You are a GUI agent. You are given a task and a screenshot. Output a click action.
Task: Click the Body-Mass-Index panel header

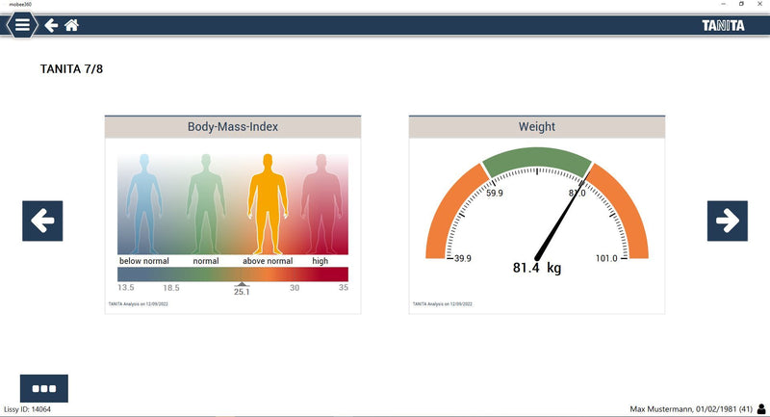click(232, 127)
